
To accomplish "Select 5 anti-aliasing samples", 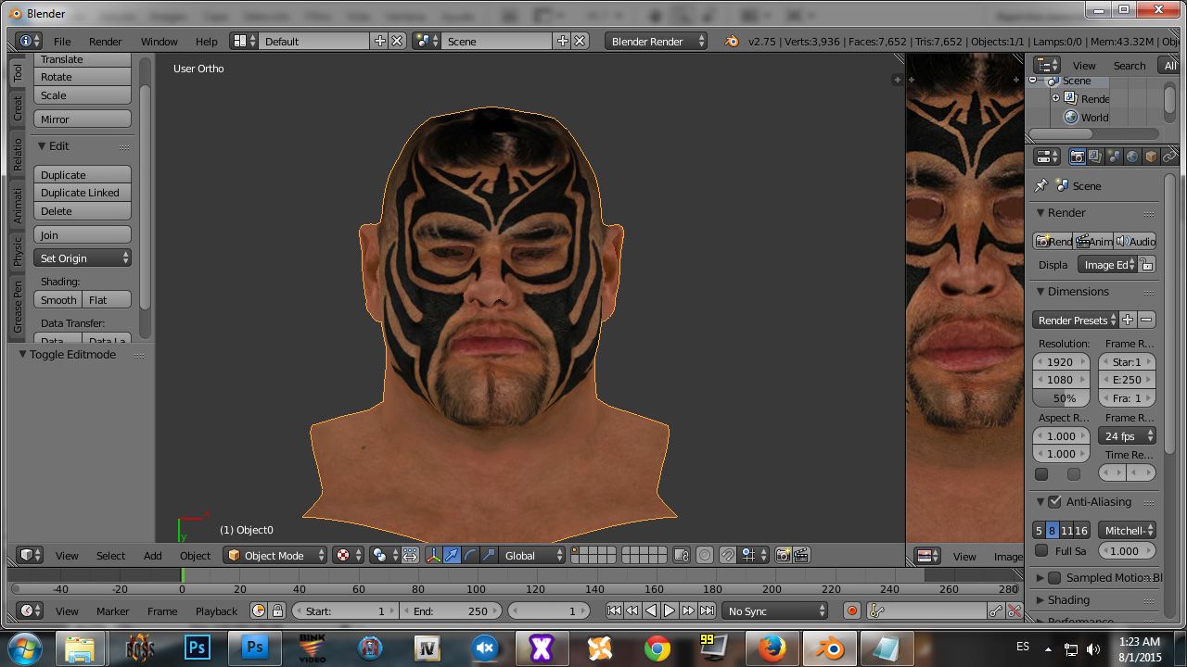I will click(x=1039, y=530).
